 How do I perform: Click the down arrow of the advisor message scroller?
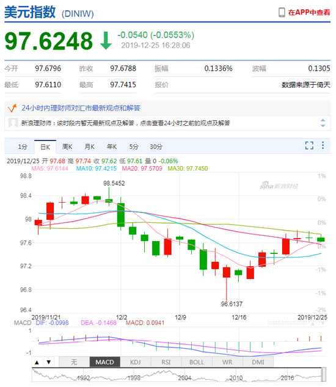coord(323,126)
